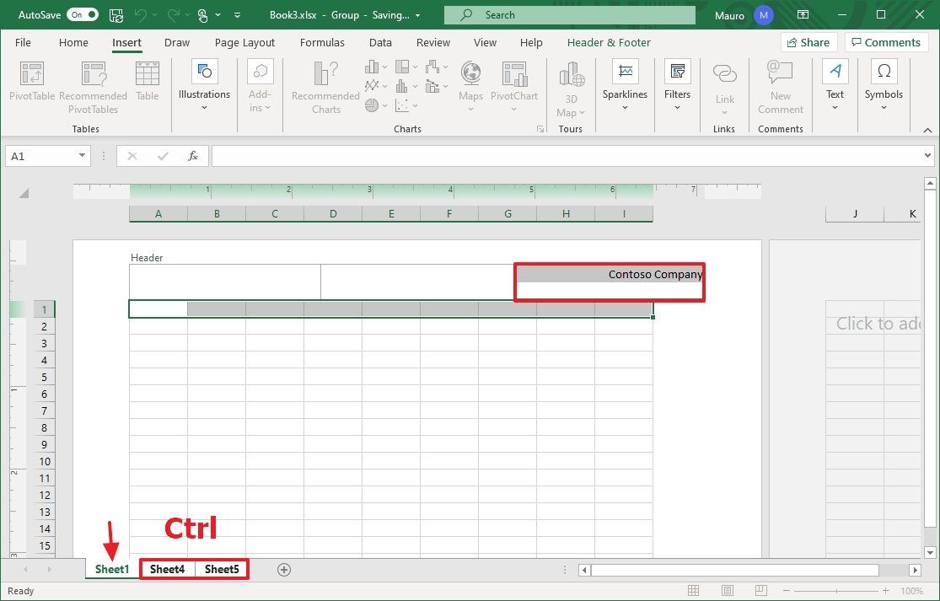Viewport: 940px width, 601px height.
Task: Click the Share button
Action: pos(808,41)
